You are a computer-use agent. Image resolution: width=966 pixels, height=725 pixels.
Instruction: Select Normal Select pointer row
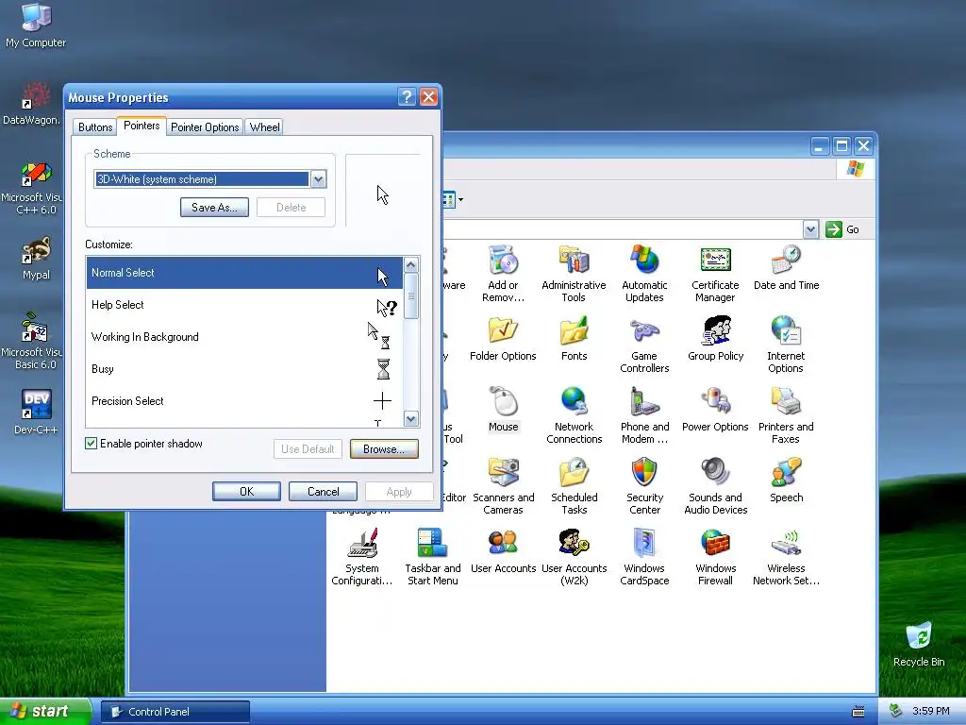pos(244,273)
